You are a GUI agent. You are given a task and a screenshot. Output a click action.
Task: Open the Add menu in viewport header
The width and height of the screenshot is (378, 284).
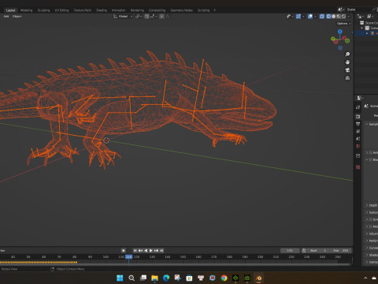(x=6, y=17)
